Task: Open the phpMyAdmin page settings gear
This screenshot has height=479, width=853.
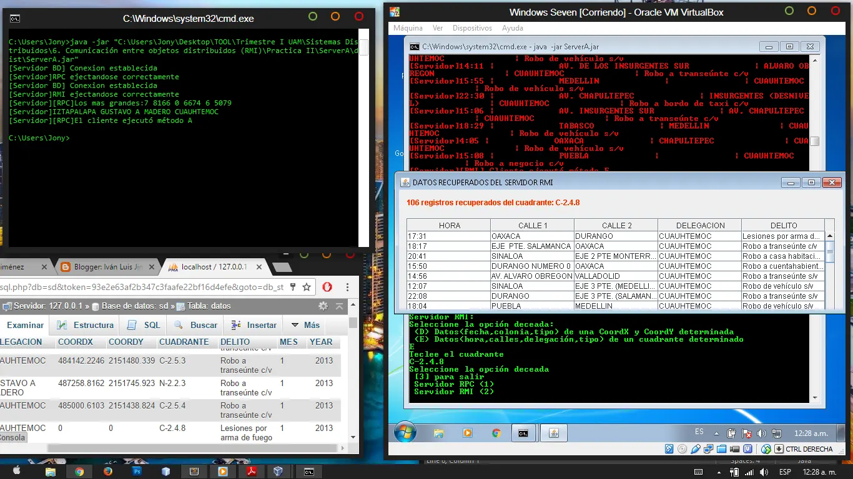Action: tap(323, 306)
